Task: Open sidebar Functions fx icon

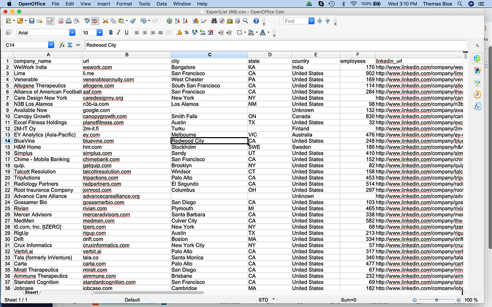Action: click(x=477, y=106)
